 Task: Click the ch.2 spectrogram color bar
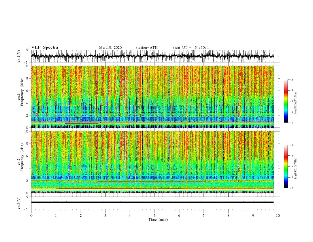[286, 166]
